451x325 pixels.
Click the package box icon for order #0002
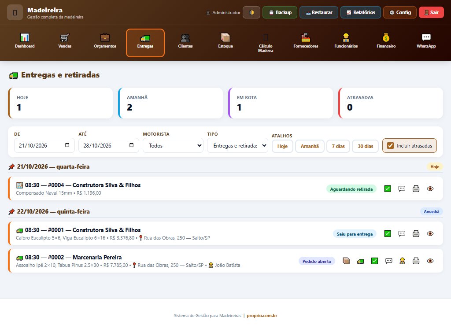tap(346, 261)
